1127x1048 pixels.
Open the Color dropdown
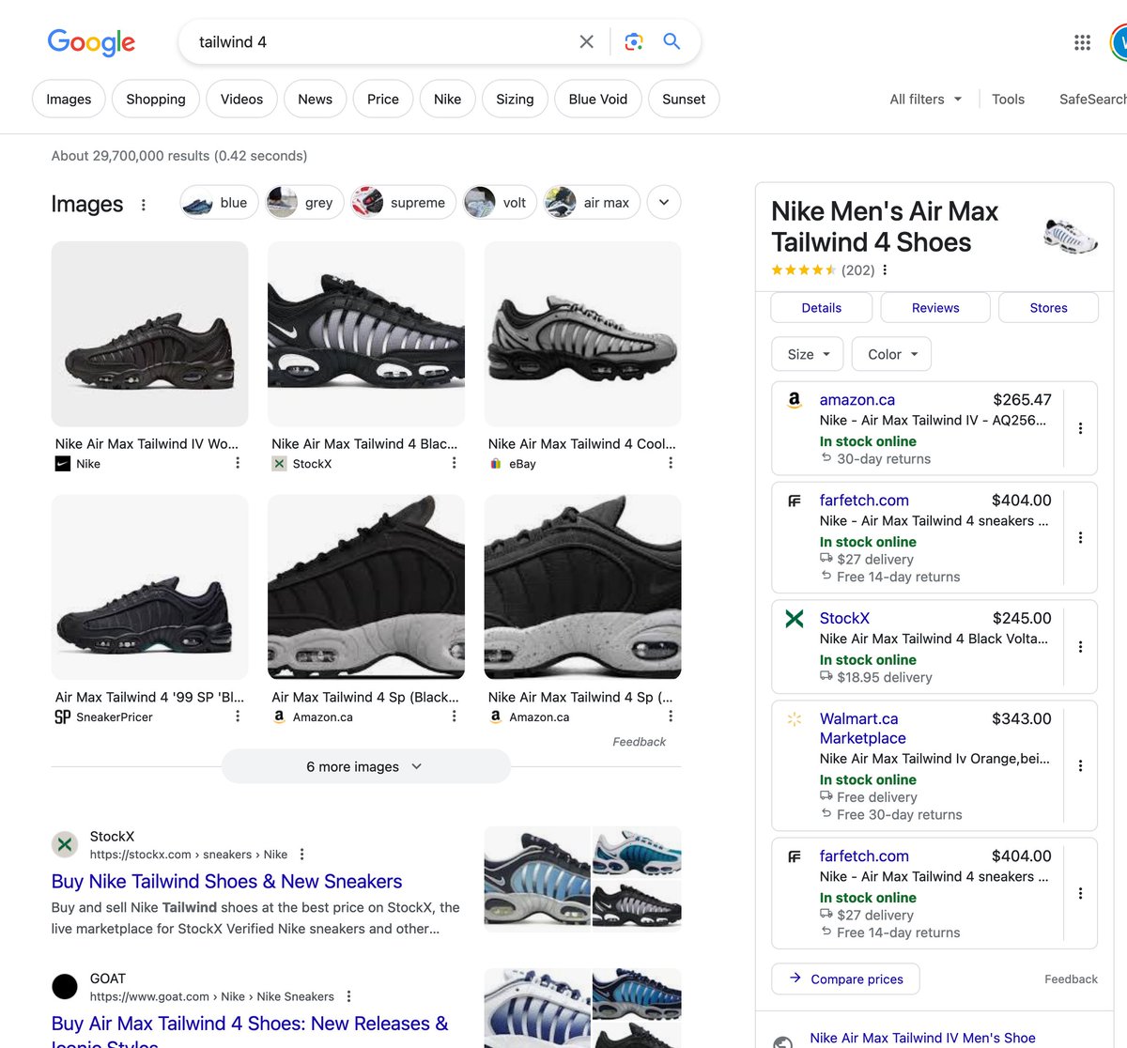pos(891,354)
